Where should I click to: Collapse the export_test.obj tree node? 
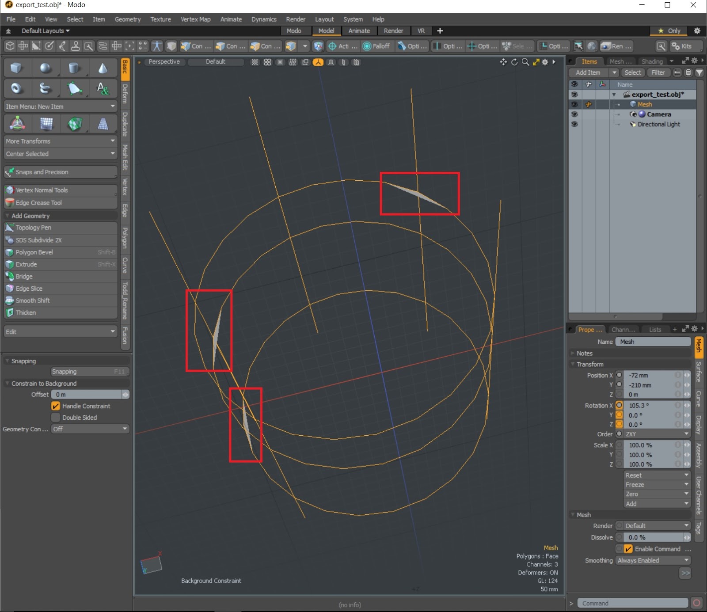(x=614, y=95)
